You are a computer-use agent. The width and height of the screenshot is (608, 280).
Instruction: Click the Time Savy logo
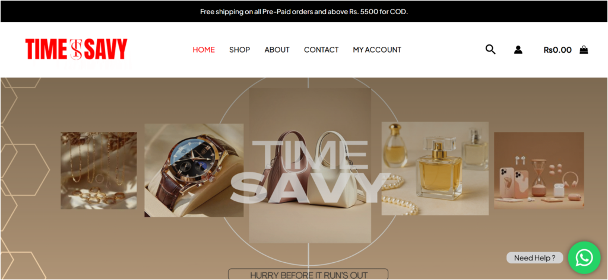pos(77,49)
